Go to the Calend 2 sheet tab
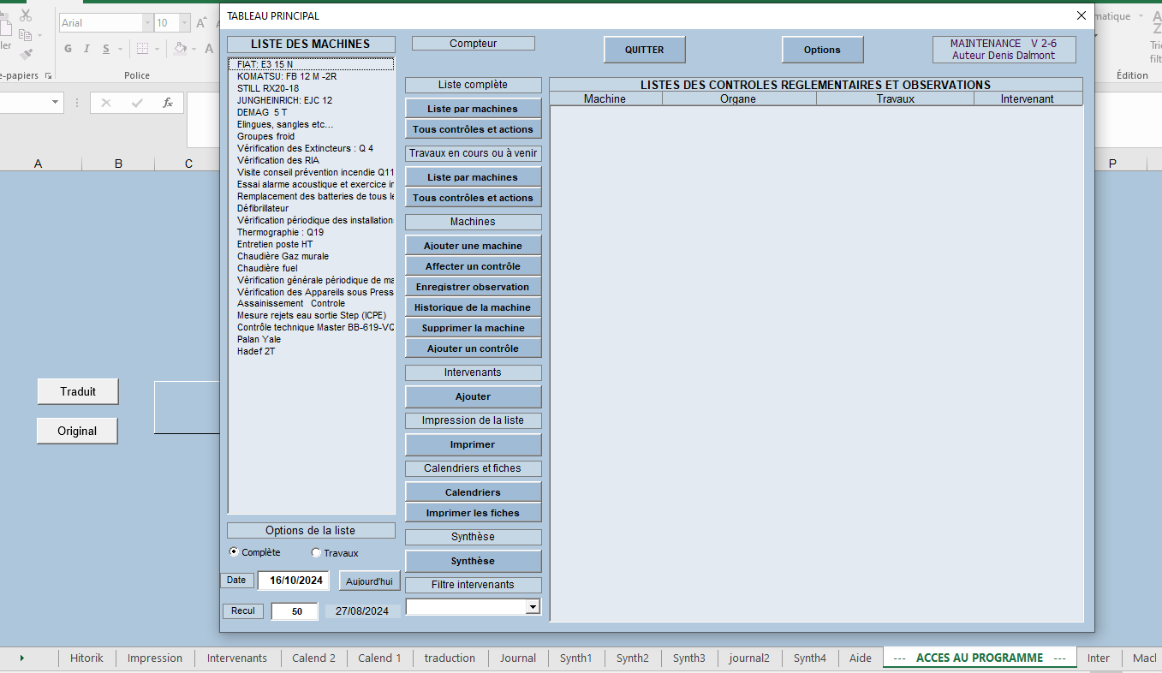Image resolution: width=1162 pixels, height=673 pixels. click(x=313, y=658)
